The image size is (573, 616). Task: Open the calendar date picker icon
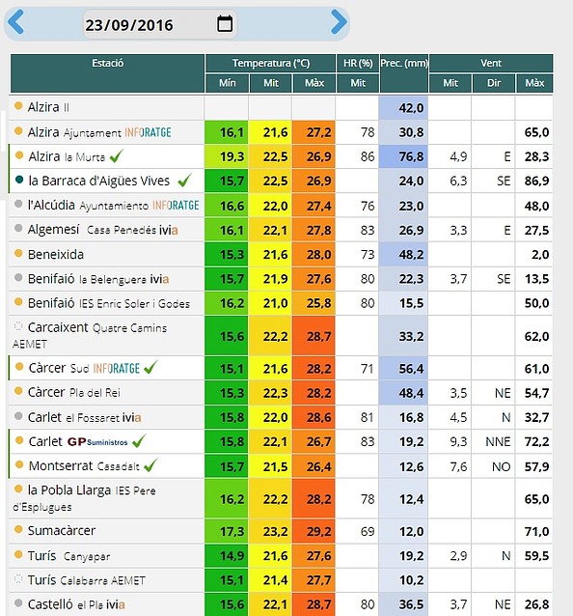point(225,23)
